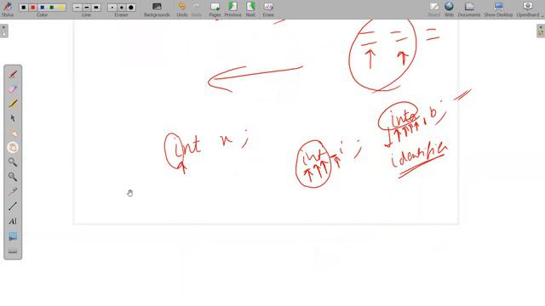
Task: Select the blue pen color
Action: (43, 8)
